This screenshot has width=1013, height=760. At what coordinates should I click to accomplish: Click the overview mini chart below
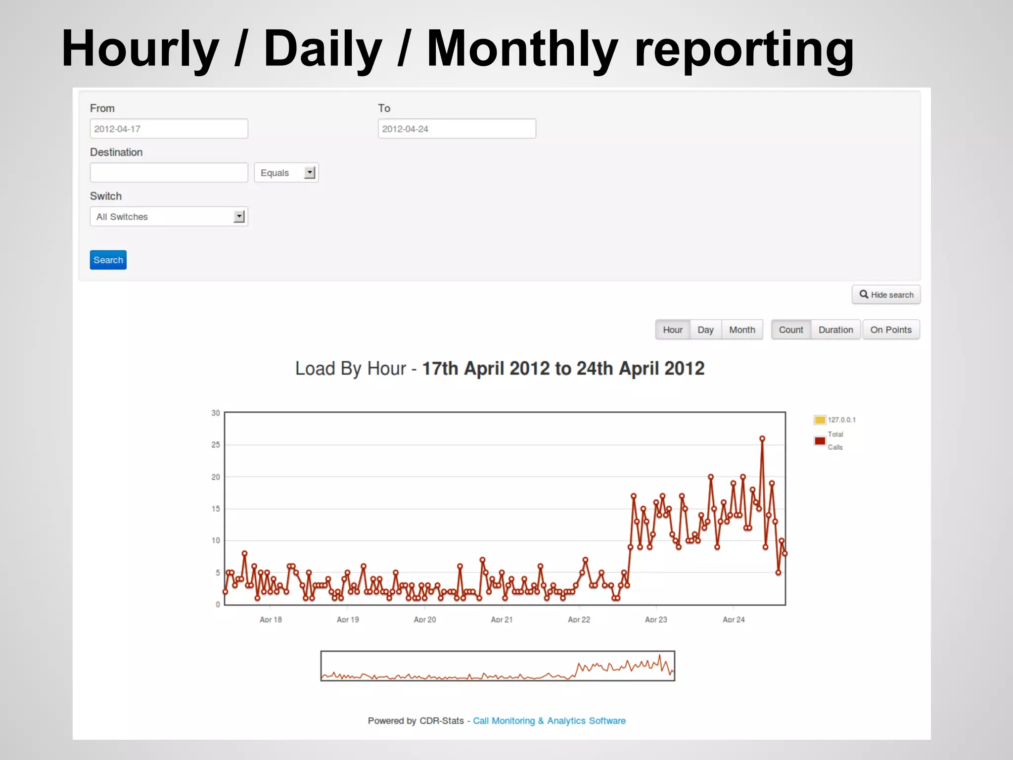498,666
